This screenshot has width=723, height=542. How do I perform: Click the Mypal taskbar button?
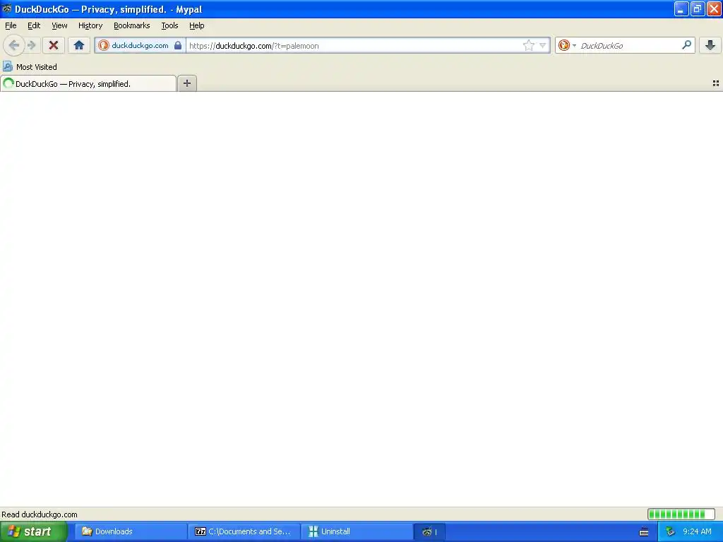point(429,531)
